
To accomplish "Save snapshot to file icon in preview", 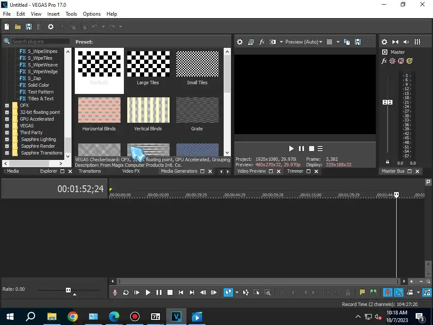I will 358,42.
